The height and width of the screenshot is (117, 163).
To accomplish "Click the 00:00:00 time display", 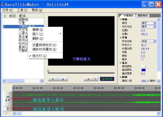I will [107, 79].
